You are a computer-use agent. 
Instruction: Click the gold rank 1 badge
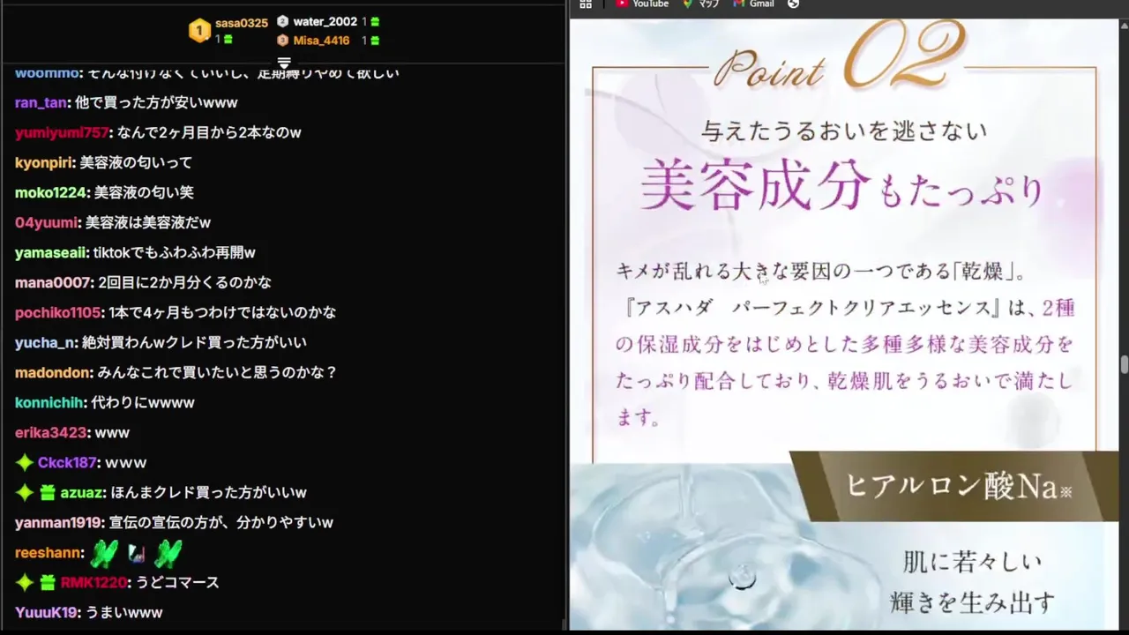point(199,32)
